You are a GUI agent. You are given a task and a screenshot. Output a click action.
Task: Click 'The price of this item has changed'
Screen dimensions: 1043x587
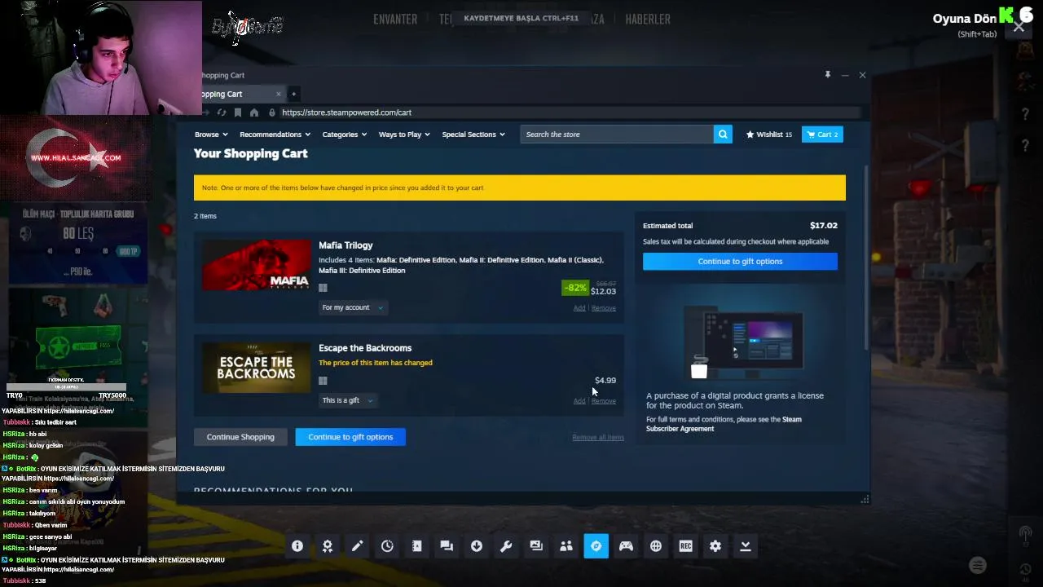376,363
